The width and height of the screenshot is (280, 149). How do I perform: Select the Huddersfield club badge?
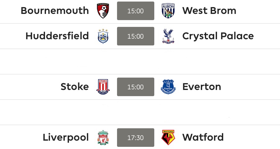pyautogui.click(x=103, y=36)
